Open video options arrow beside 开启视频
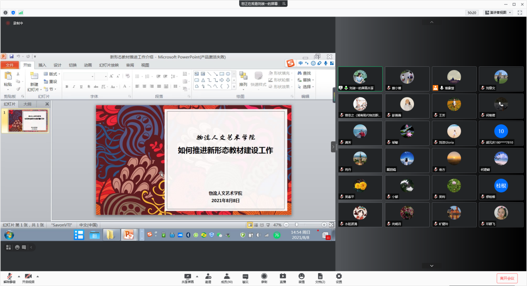This screenshot has width=527, height=286. click(38, 276)
